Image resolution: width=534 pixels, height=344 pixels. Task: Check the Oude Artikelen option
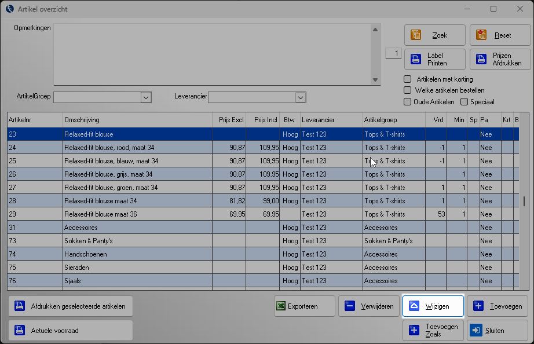click(407, 101)
